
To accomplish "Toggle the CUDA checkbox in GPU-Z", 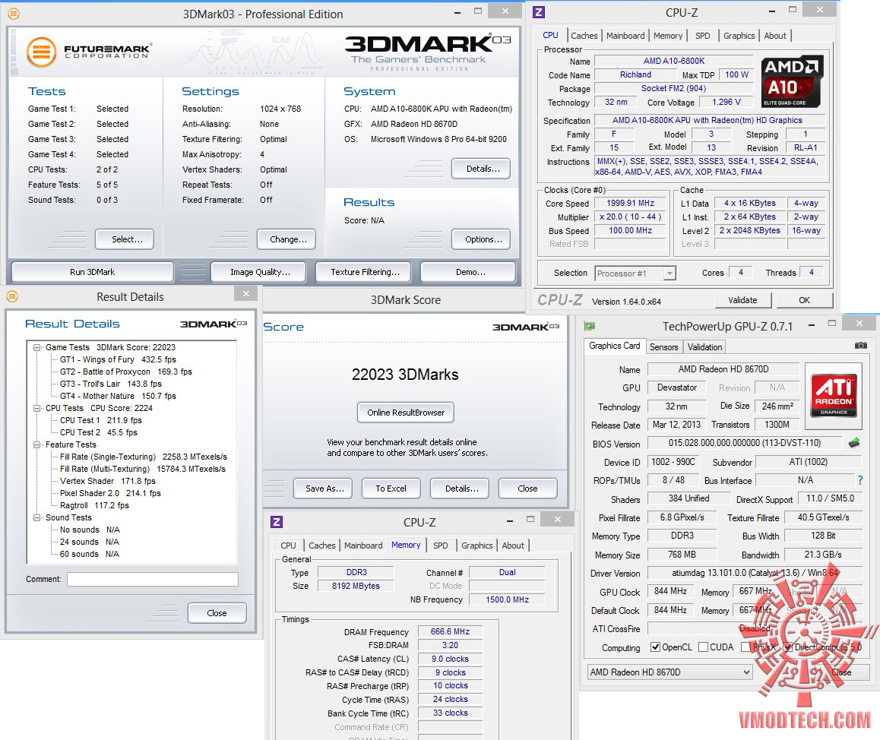I will 703,647.
